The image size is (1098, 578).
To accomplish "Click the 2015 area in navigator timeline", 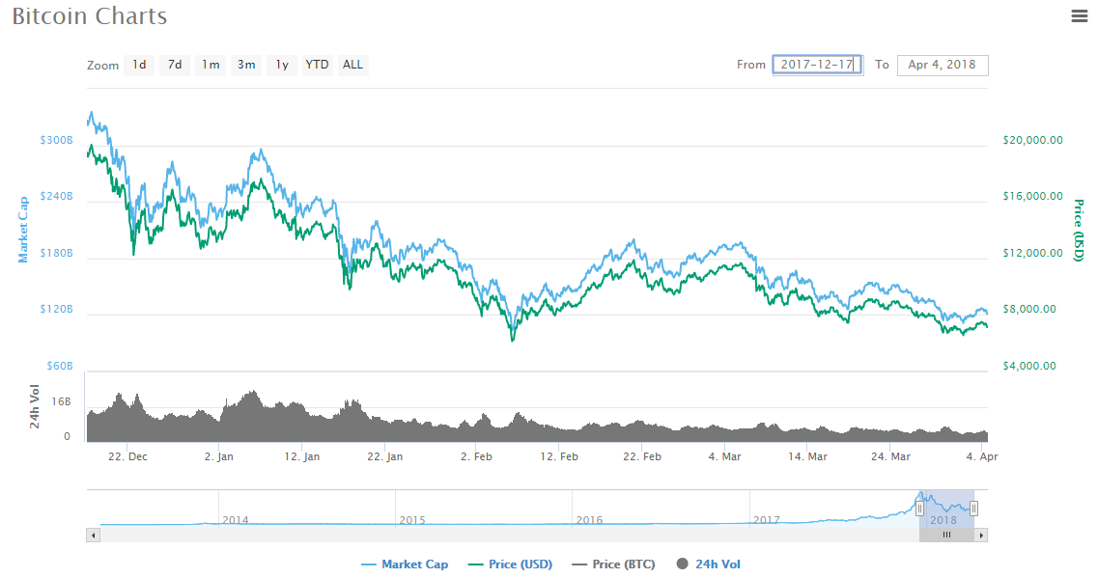I will [x=412, y=520].
